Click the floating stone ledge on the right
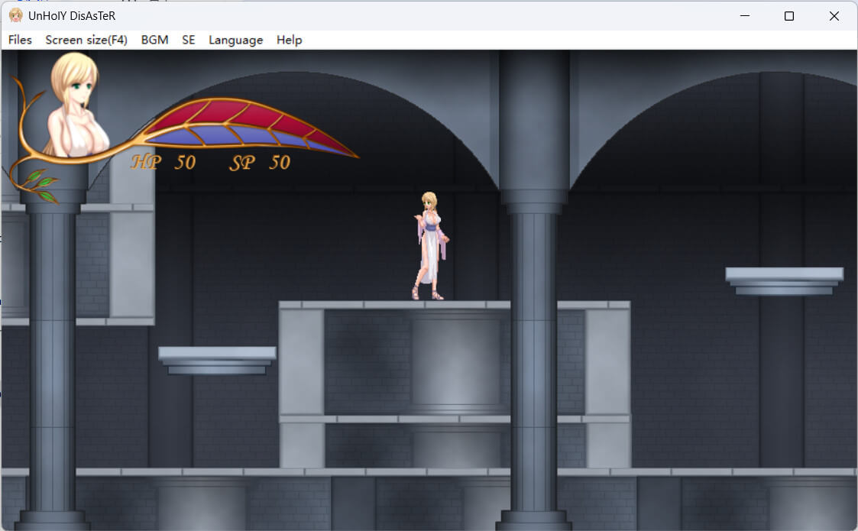 point(784,280)
